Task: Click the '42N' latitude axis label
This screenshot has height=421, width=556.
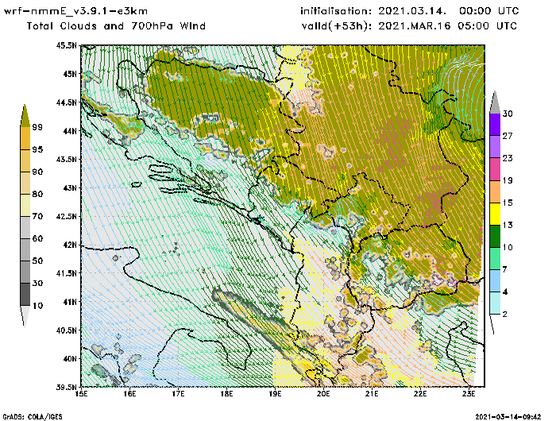Action: [70, 245]
